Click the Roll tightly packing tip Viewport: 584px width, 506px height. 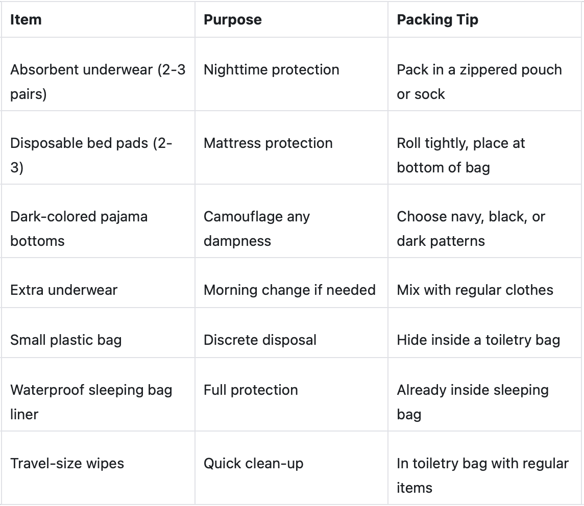point(460,155)
